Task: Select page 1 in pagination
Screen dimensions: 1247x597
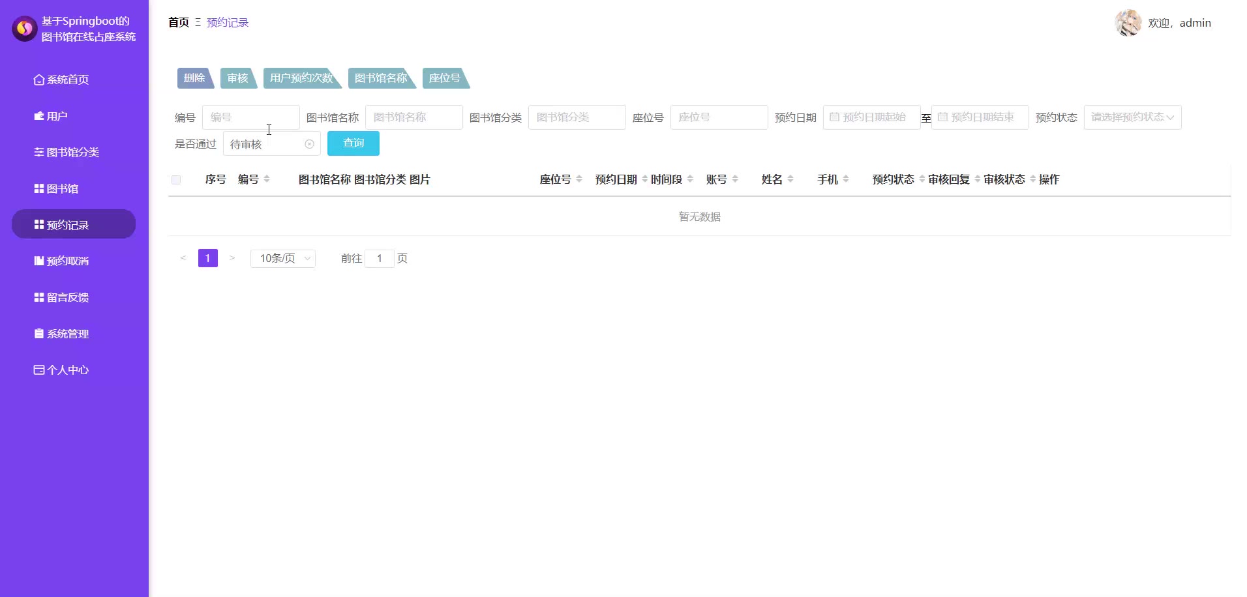Action: (x=208, y=258)
